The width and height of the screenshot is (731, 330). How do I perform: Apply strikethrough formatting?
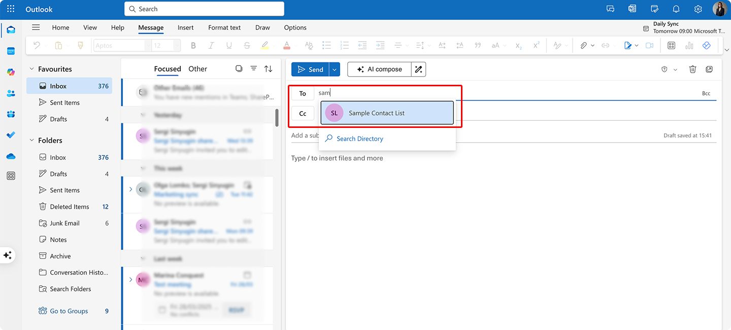tap(247, 45)
